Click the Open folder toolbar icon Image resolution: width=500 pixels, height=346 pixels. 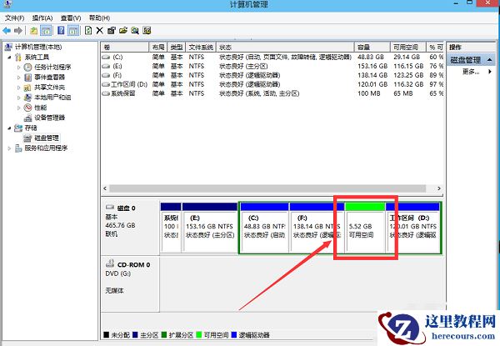click(123, 31)
